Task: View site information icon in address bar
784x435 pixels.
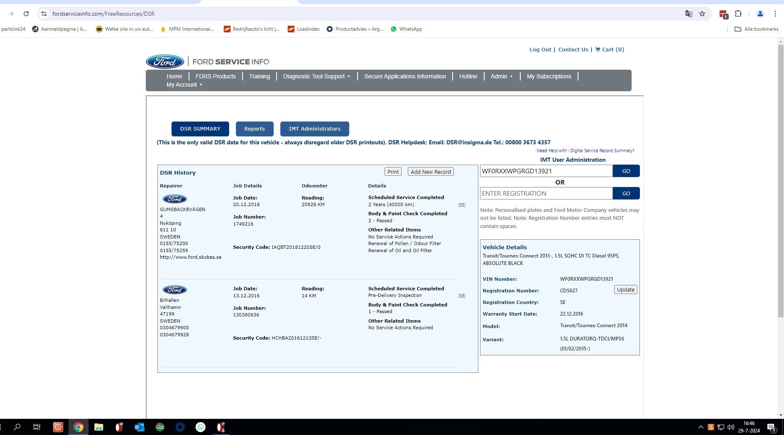Action: pyautogui.click(x=44, y=14)
